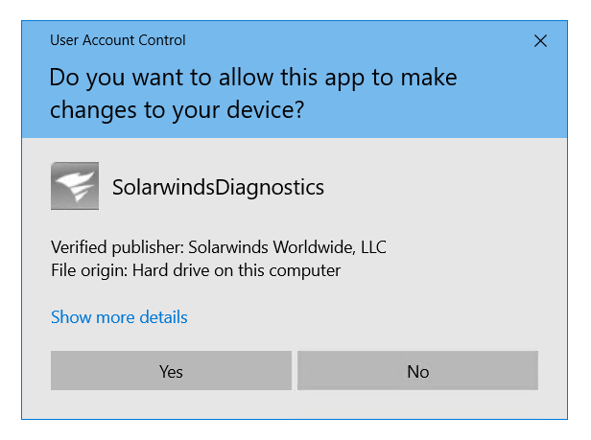Viewport: 591px width, 440px height.
Task: Click the word 'details' in the link
Action: [x=163, y=317]
